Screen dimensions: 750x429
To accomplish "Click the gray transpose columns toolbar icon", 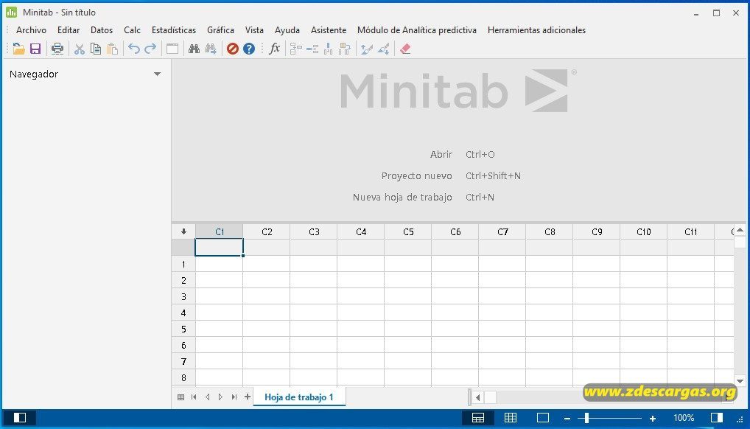I will point(344,49).
